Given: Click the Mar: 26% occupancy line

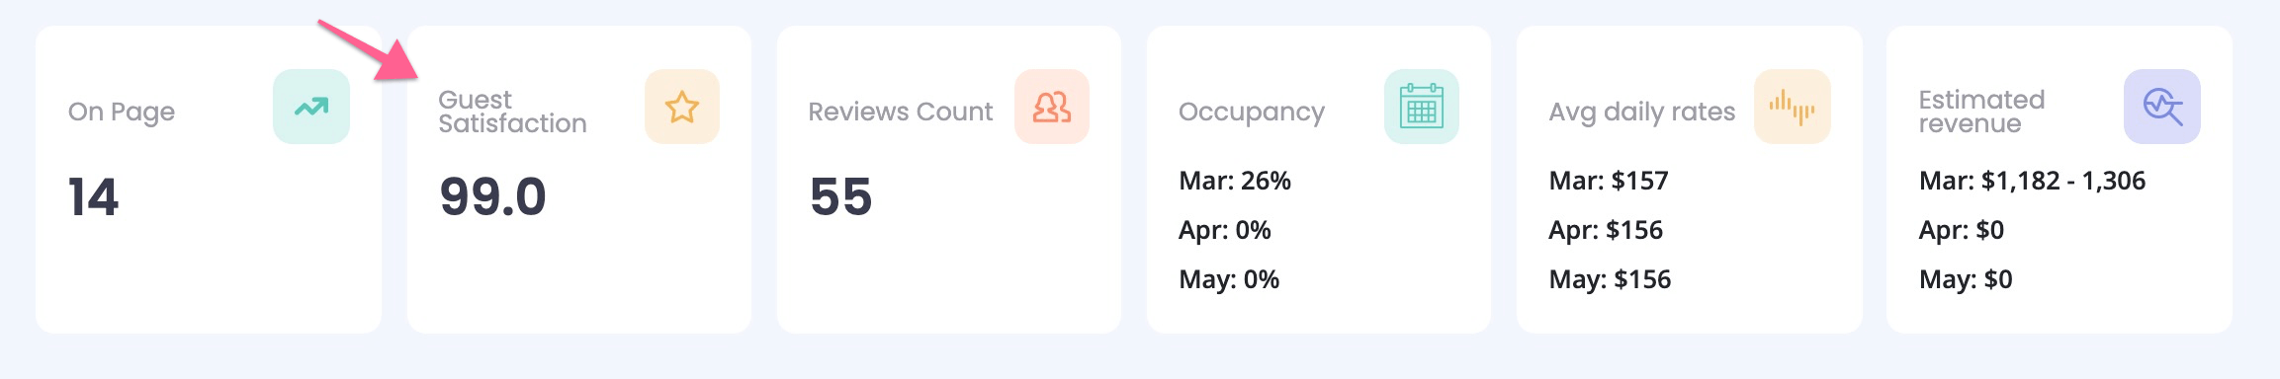Looking at the screenshot, I should click(1235, 181).
